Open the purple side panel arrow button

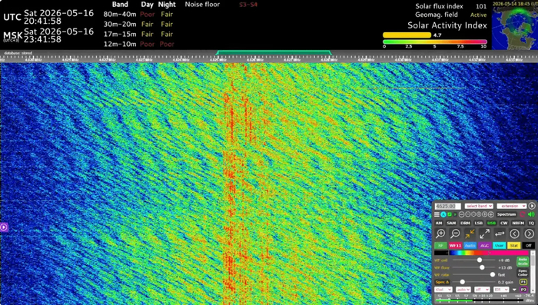4,227
